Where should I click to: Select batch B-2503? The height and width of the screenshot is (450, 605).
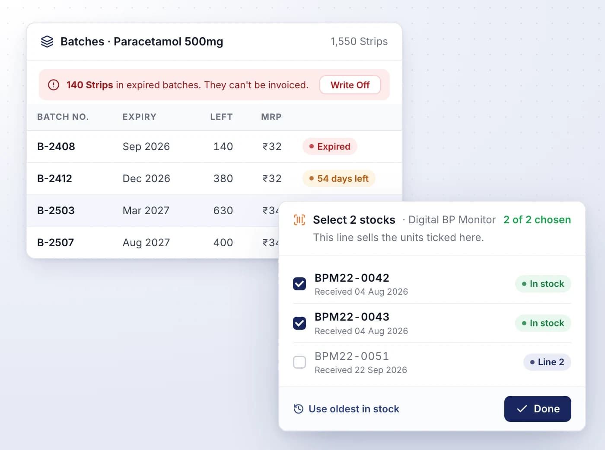[x=56, y=211]
